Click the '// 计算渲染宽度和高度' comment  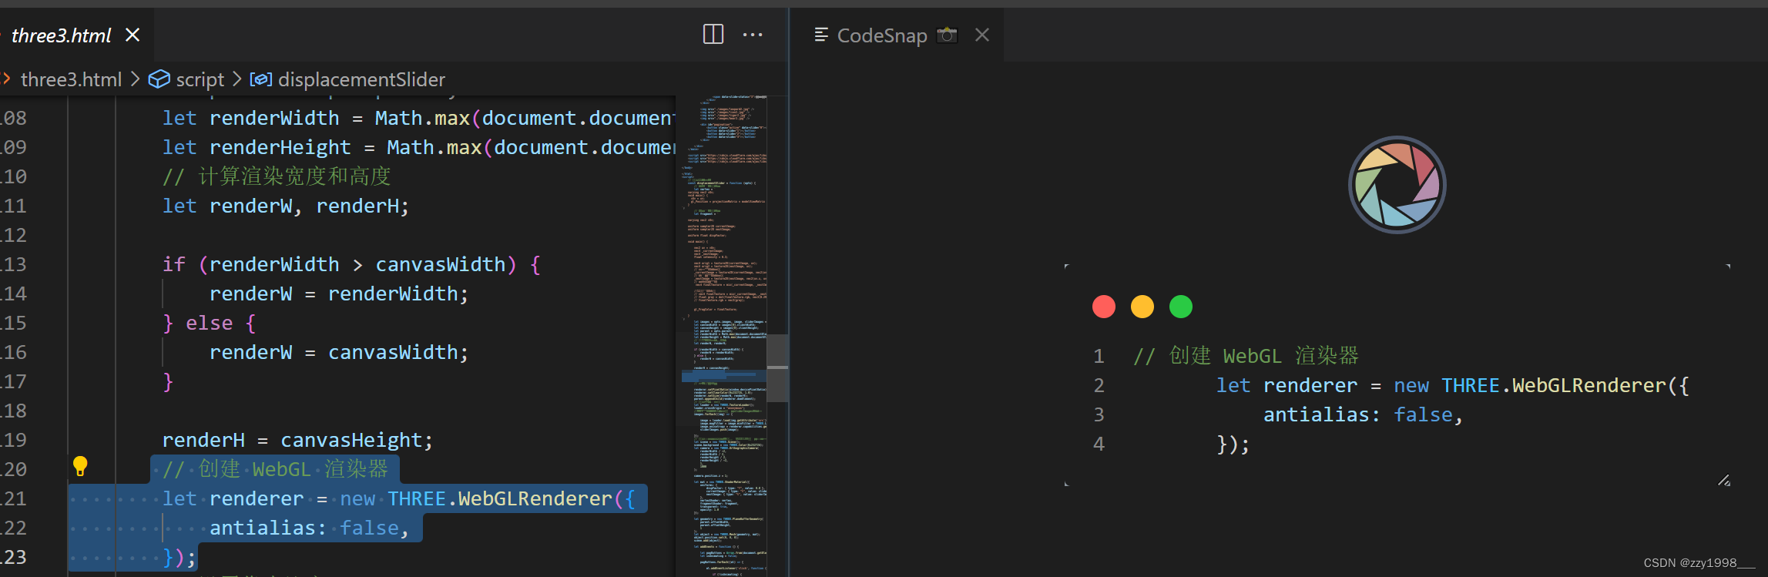coord(277,176)
